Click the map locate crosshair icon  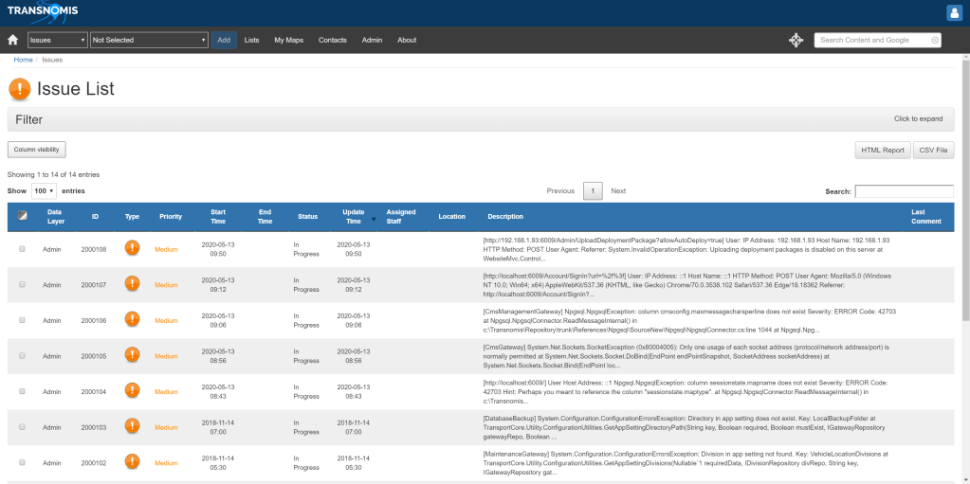[796, 40]
